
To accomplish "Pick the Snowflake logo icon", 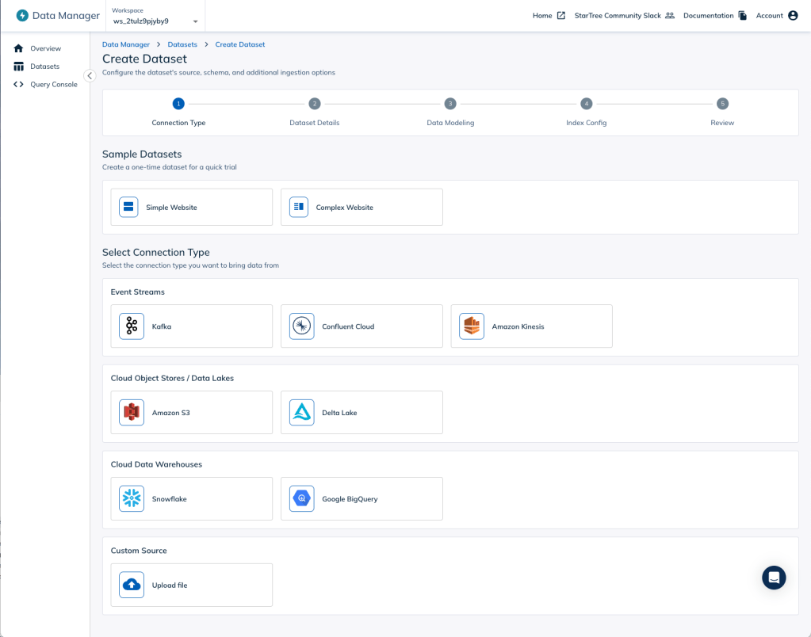I will click(x=132, y=499).
